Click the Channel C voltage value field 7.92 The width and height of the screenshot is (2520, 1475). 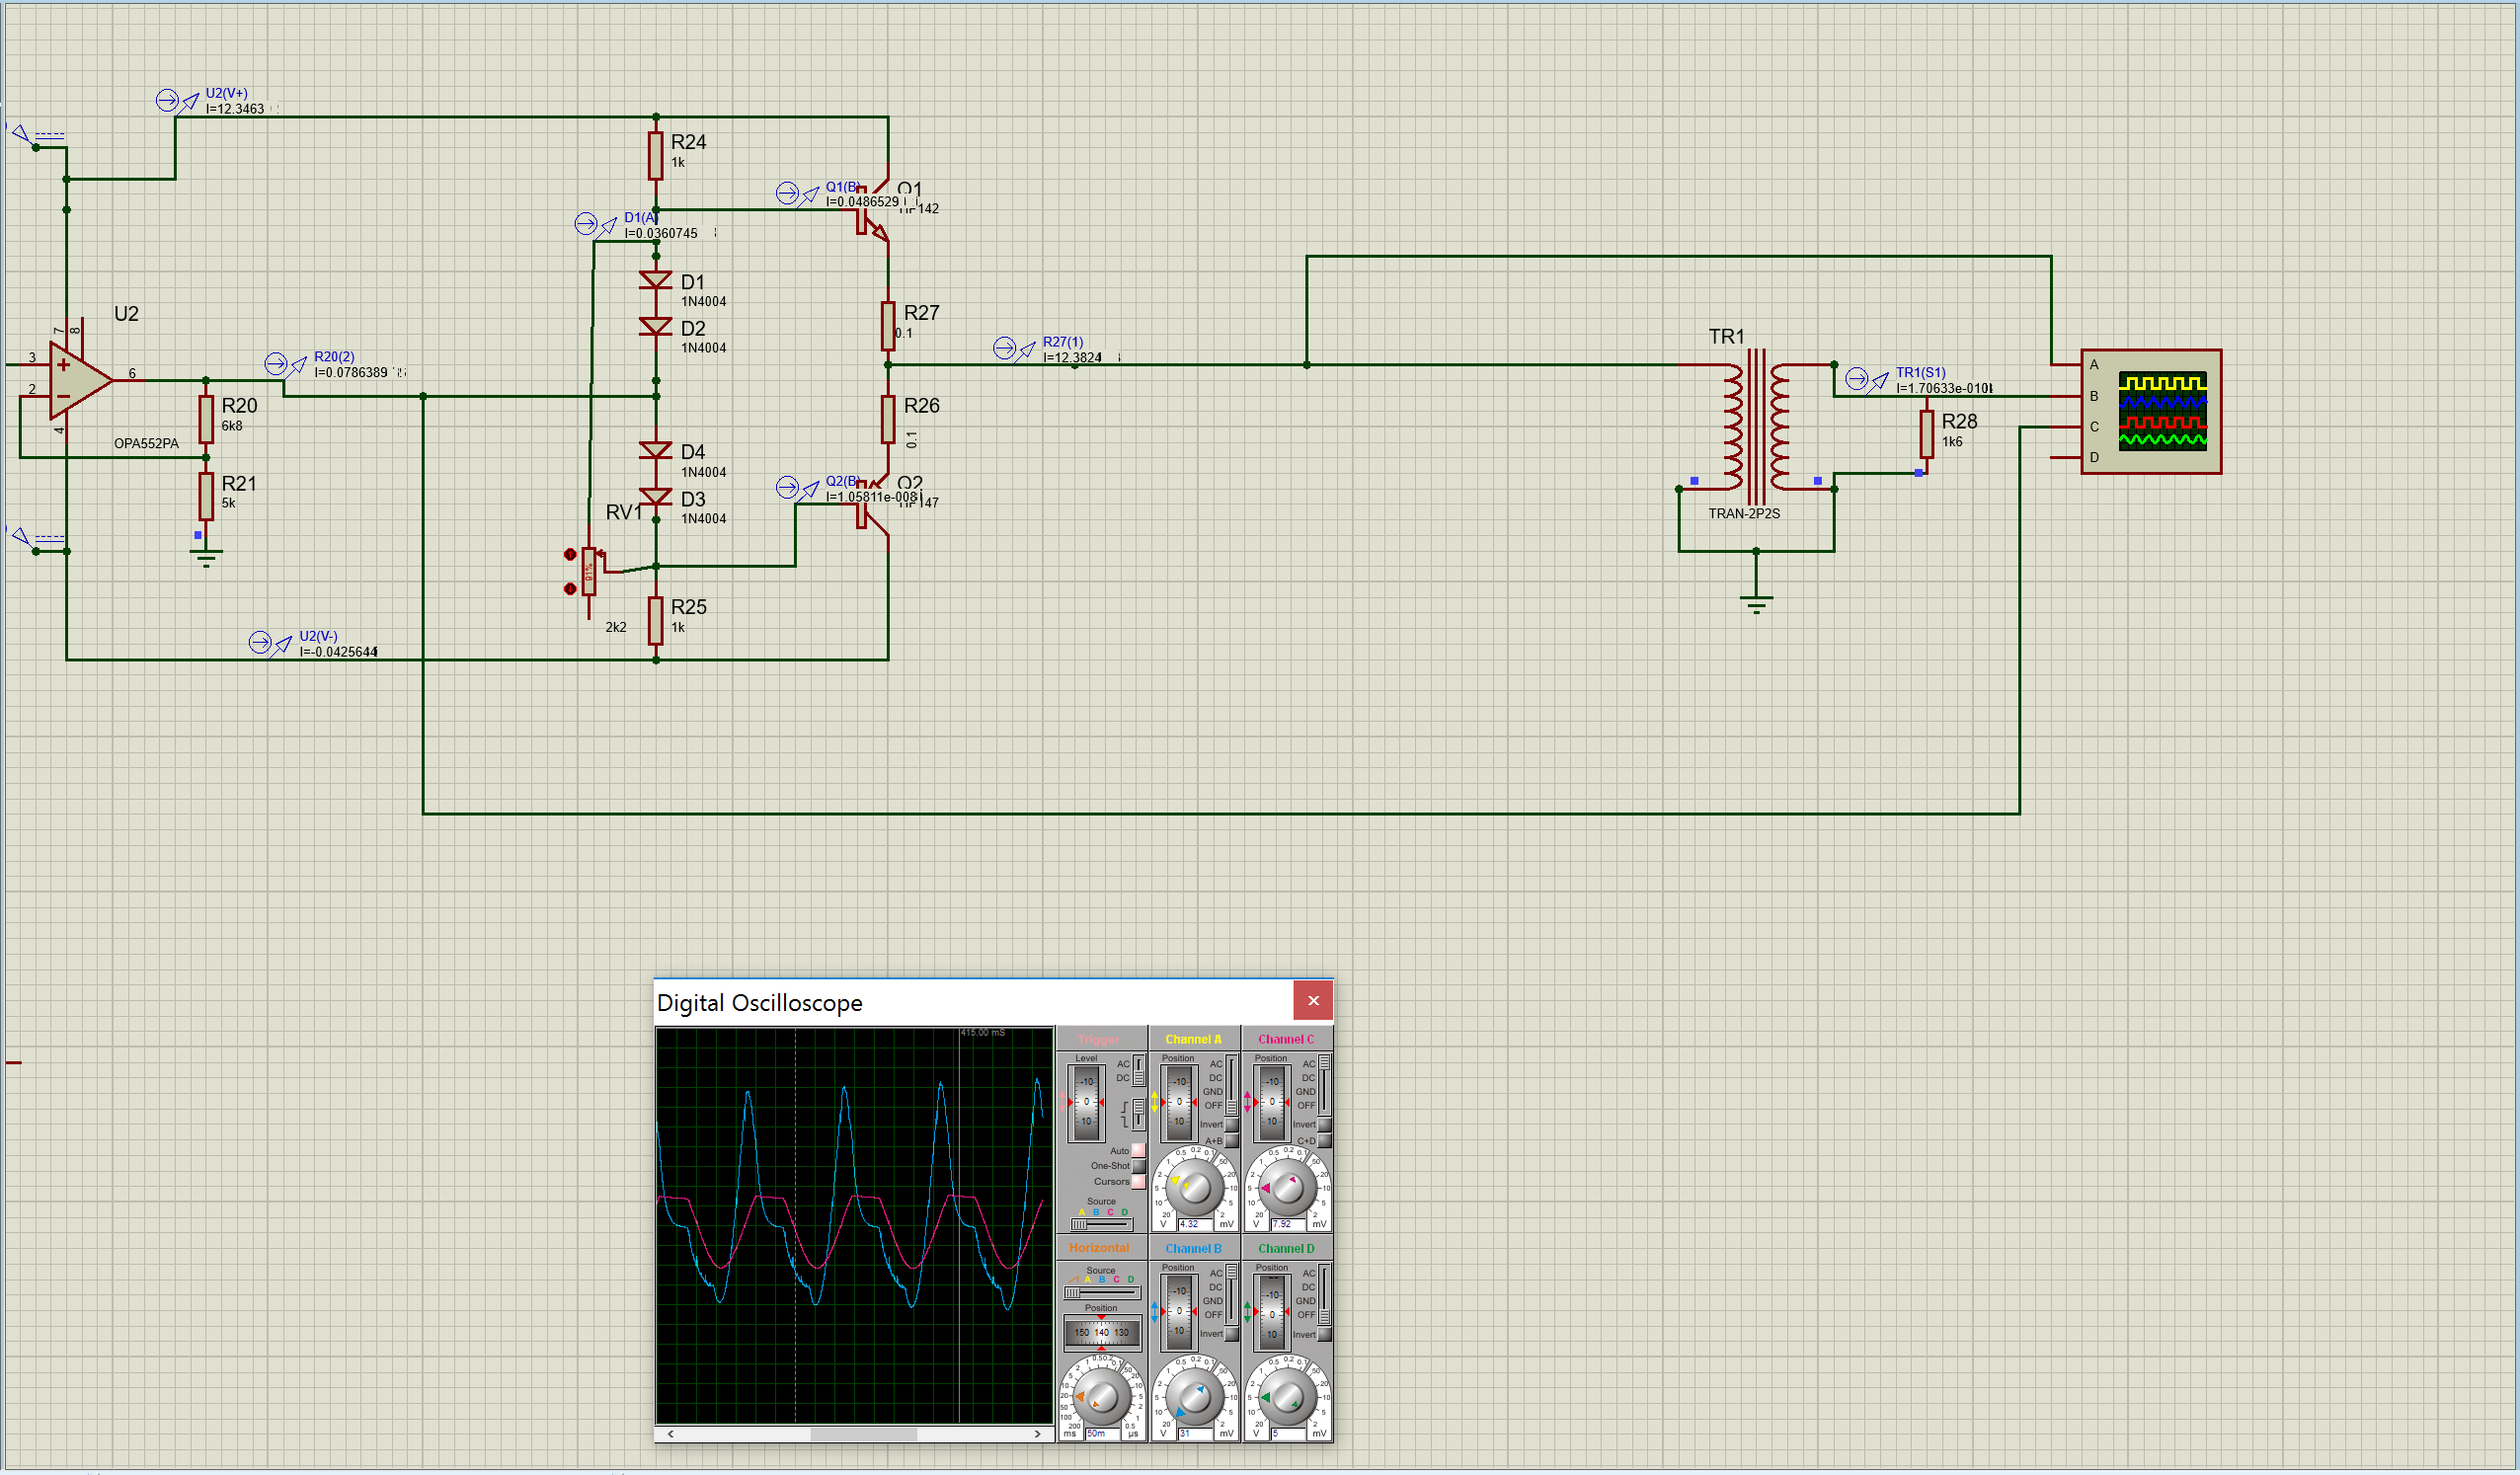pyautogui.click(x=1289, y=1224)
